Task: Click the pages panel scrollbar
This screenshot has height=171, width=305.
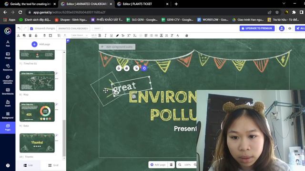Action: (x=64, y=138)
